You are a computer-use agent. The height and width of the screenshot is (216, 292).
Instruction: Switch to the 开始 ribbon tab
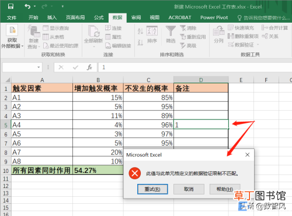point(33,17)
